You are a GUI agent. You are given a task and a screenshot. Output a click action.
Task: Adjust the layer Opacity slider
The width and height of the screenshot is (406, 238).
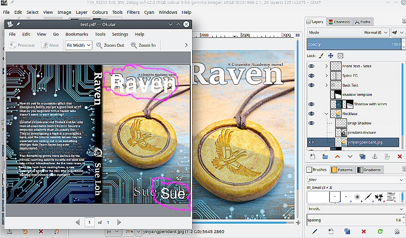(354, 44)
